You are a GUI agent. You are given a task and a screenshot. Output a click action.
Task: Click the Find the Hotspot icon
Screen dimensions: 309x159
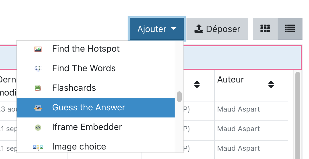coord(38,49)
